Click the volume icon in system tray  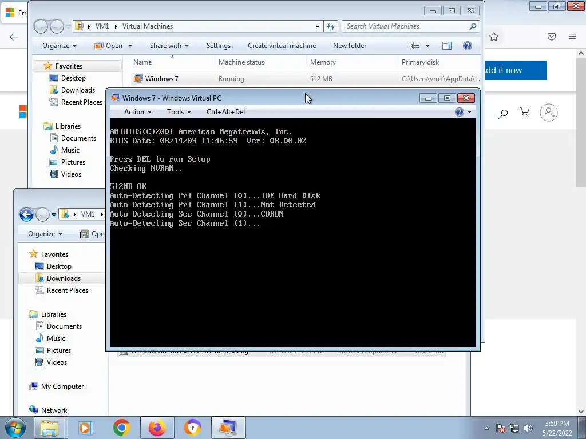(528, 428)
